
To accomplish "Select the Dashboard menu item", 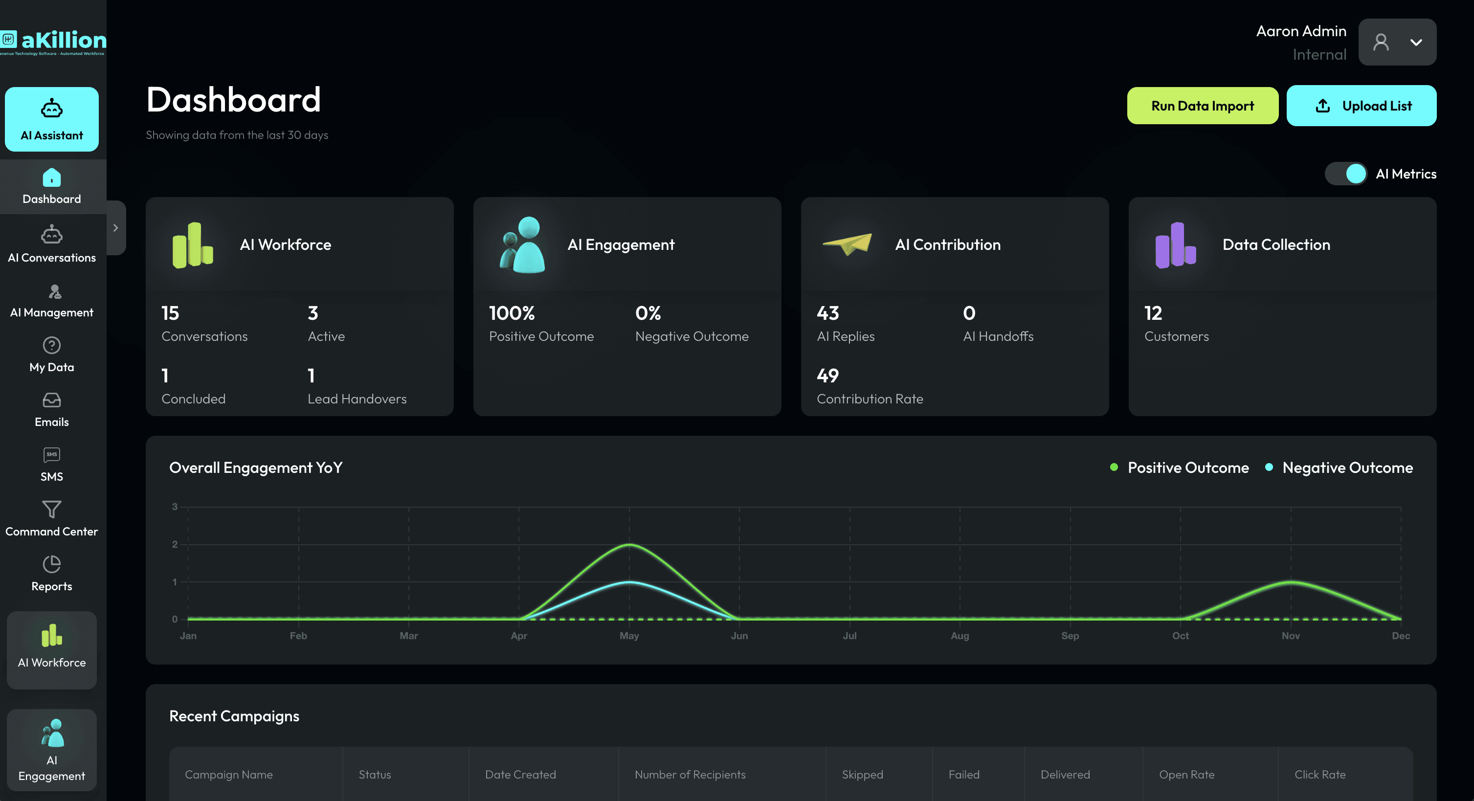I will pyautogui.click(x=51, y=186).
